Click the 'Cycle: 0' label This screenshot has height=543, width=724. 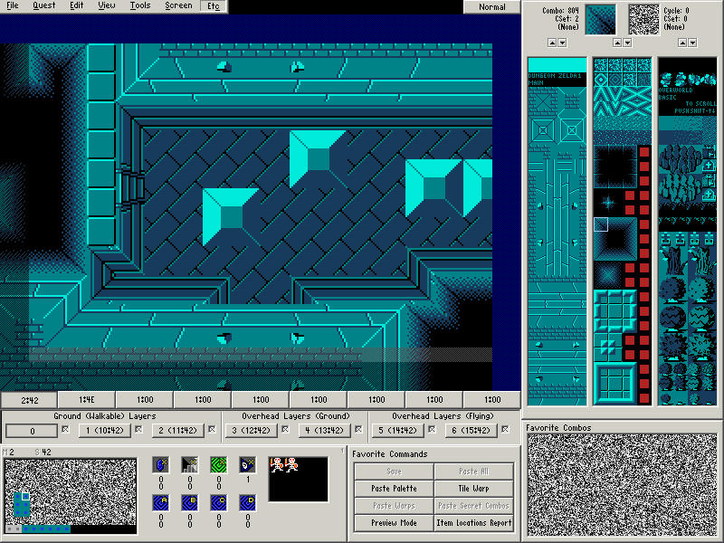[676, 10]
